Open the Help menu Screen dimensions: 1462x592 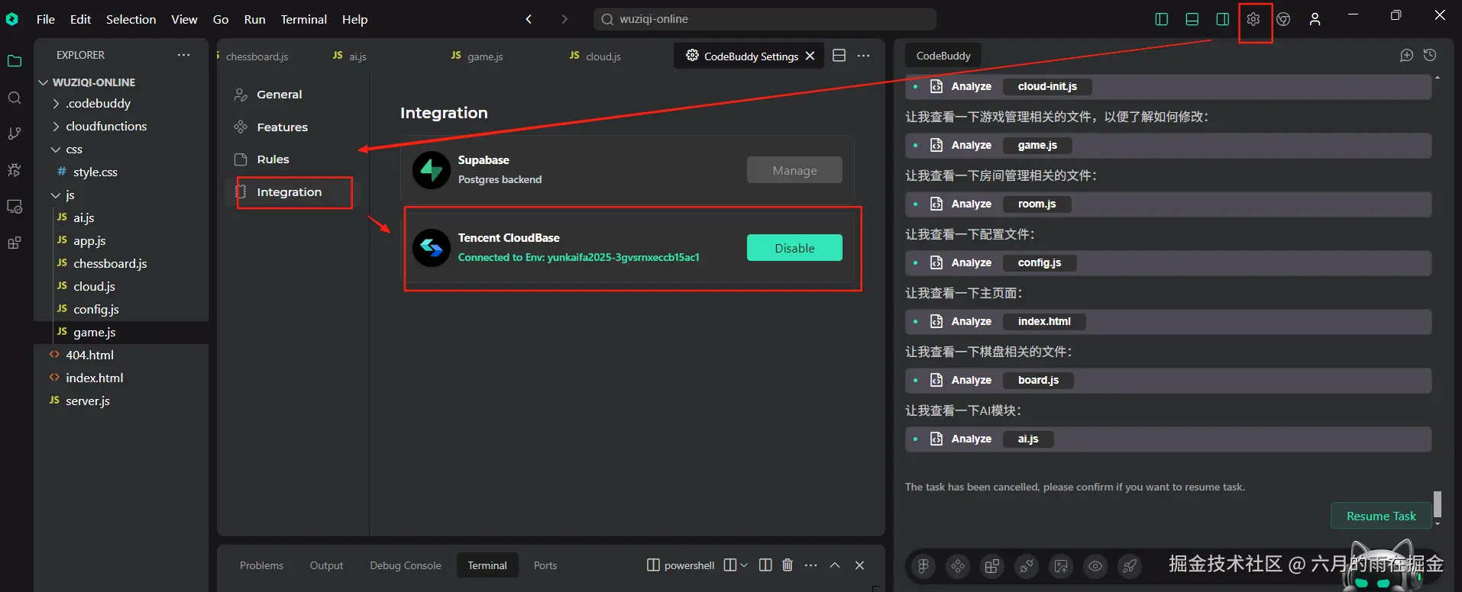tap(354, 19)
